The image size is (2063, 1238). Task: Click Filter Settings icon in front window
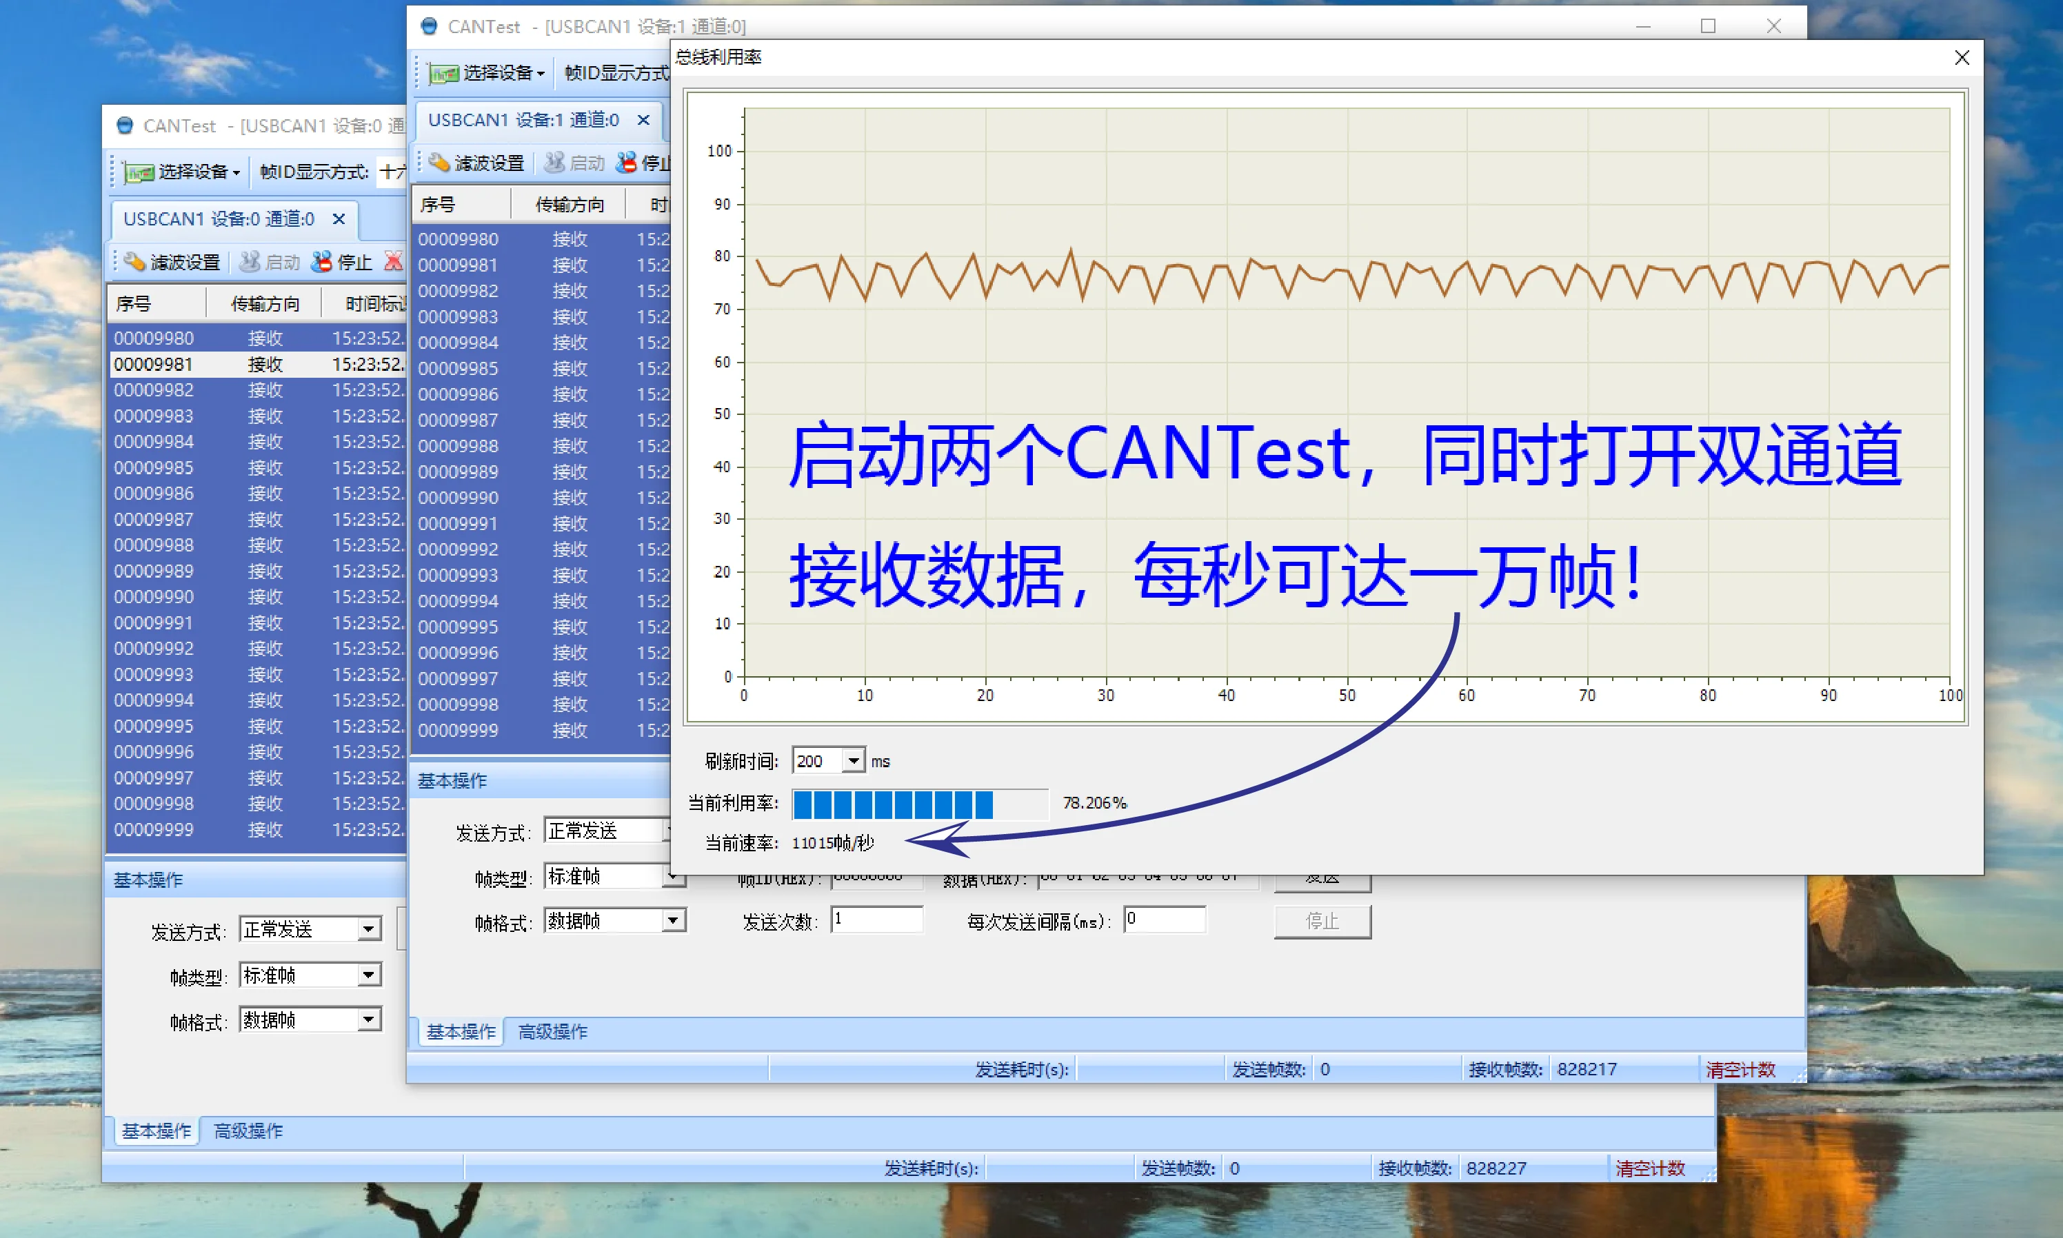[439, 163]
